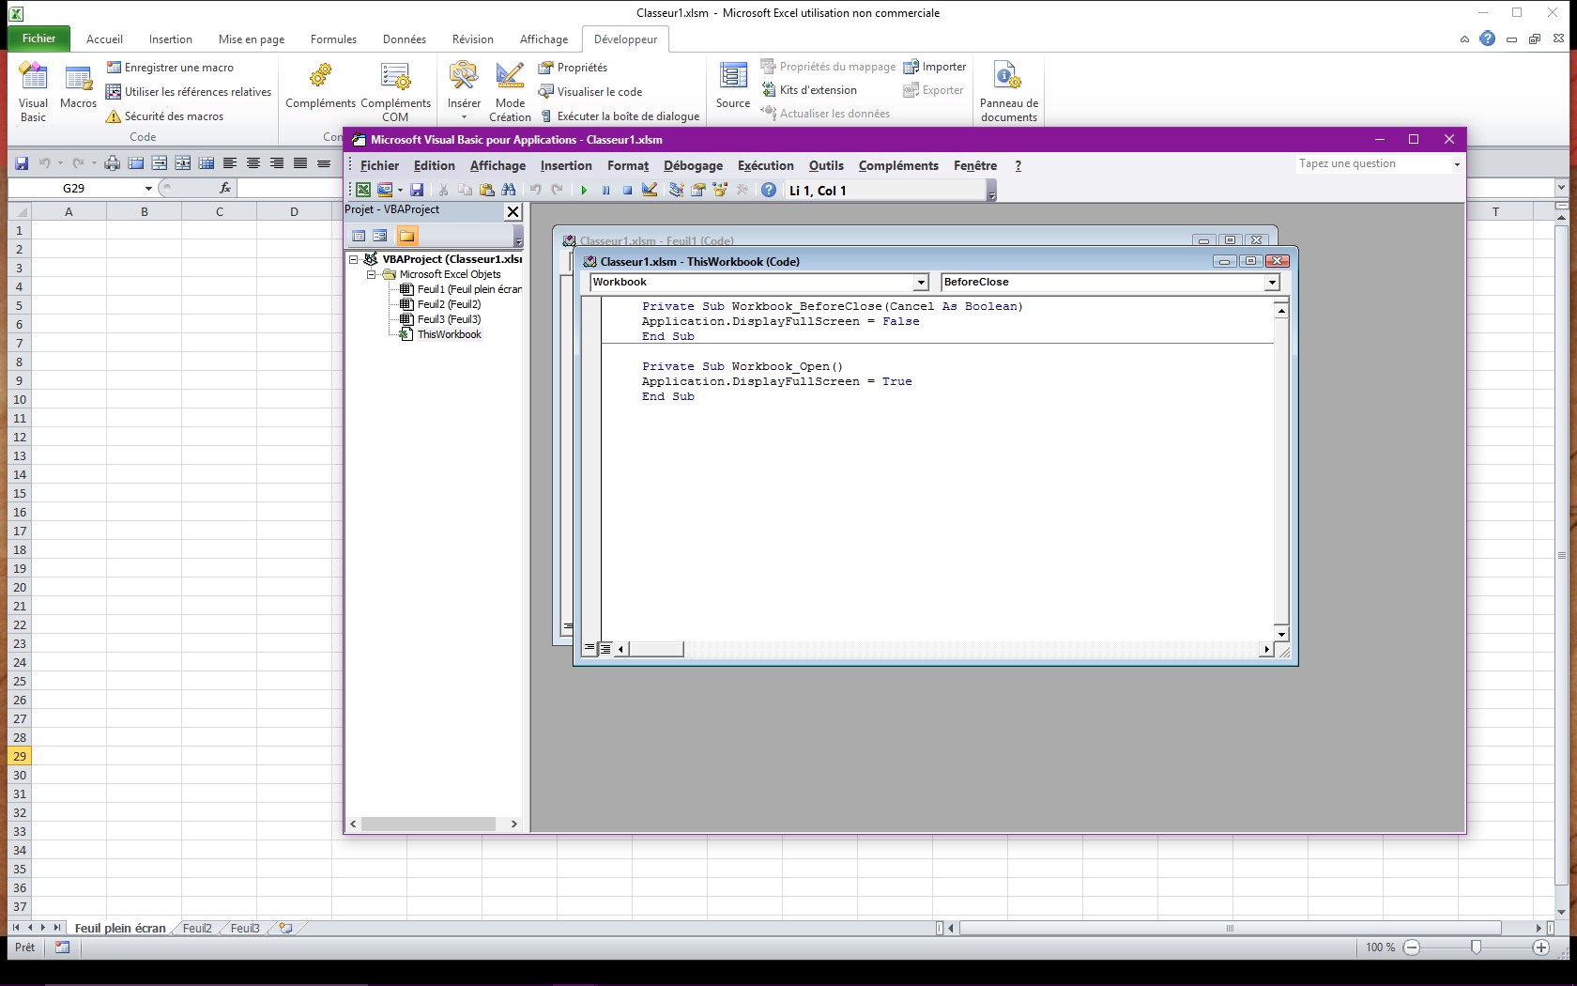Viewport: 1577px width, 986px height.
Task: Open the BeforeClose procedure dropdown
Action: [1272, 283]
